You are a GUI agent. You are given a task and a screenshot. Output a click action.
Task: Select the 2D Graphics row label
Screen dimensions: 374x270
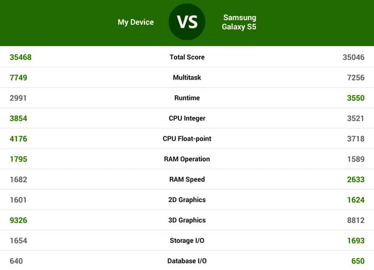click(x=187, y=200)
